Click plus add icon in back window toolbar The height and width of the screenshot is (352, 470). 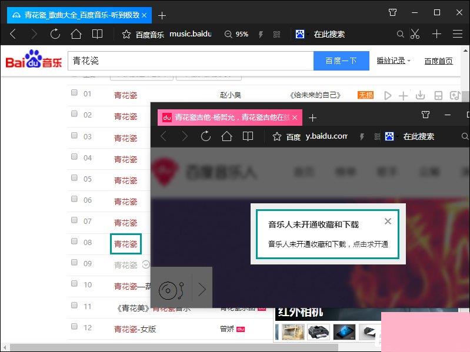point(436,34)
